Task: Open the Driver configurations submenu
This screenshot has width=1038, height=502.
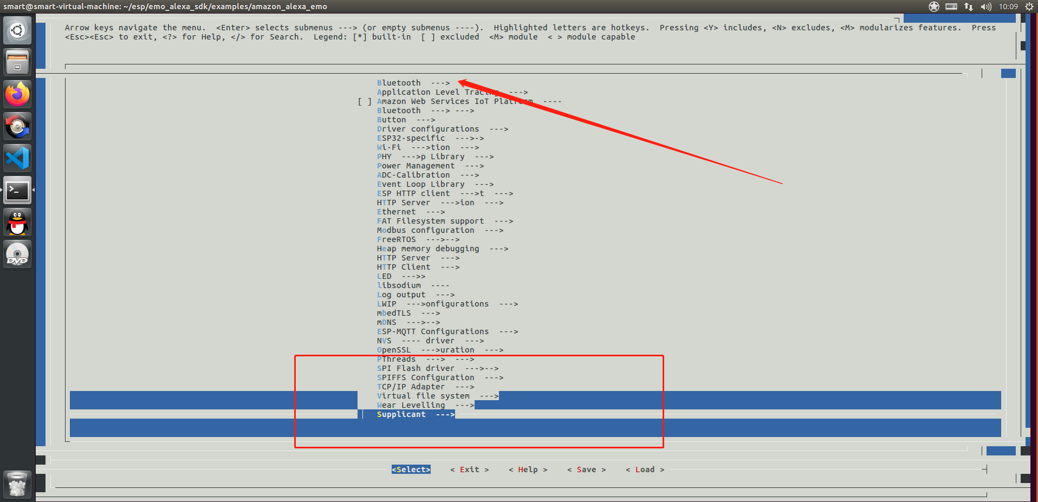Action: pos(443,129)
